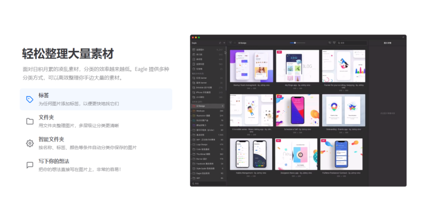Expand the Banner 設計 folder arrow
This screenshot has width=426, height=205.
pos(191,159)
